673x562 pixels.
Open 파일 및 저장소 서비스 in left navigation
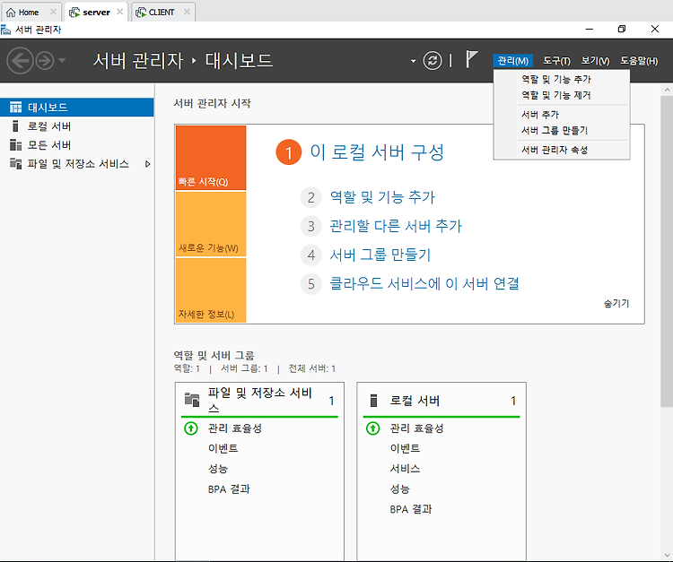tap(77, 164)
